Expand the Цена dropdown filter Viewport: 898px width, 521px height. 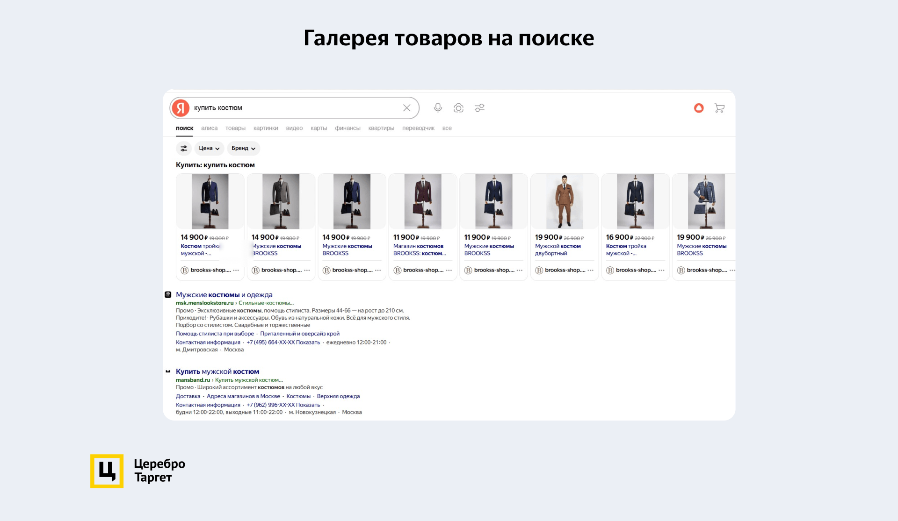209,148
